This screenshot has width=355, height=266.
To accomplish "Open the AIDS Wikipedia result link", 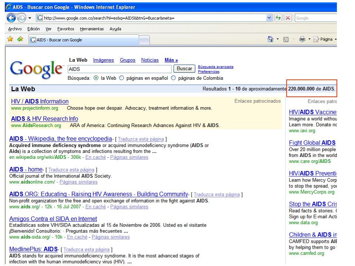I will [x=60, y=139].
